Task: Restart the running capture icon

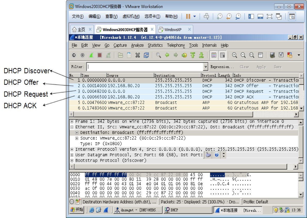Action: pyautogui.click(x=108, y=55)
